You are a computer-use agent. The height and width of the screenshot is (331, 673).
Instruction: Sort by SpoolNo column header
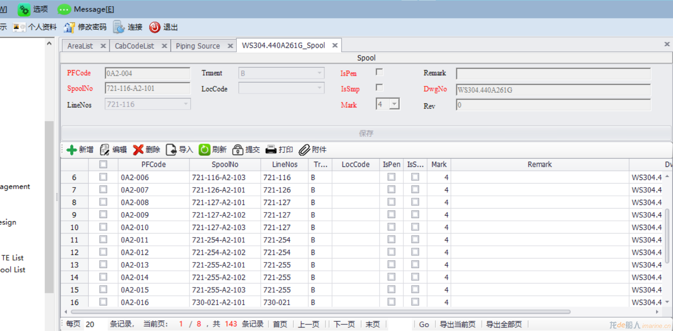(x=225, y=165)
